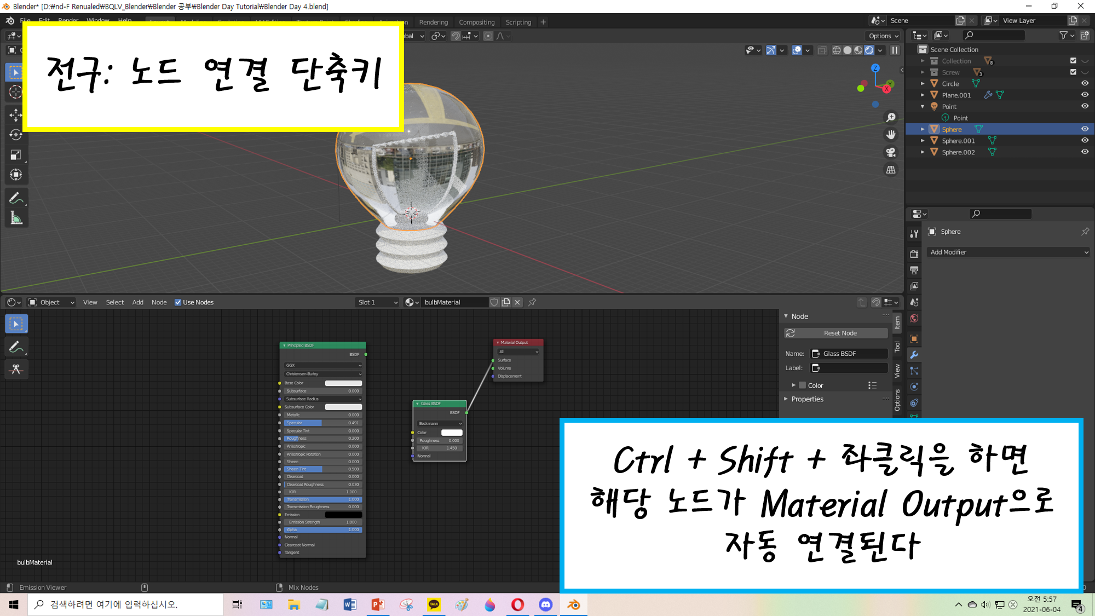Click Principled BSDF Base Color swatch
Image resolution: width=1095 pixels, height=616 pixels.
pyautogui.click(x=343, y=383)
